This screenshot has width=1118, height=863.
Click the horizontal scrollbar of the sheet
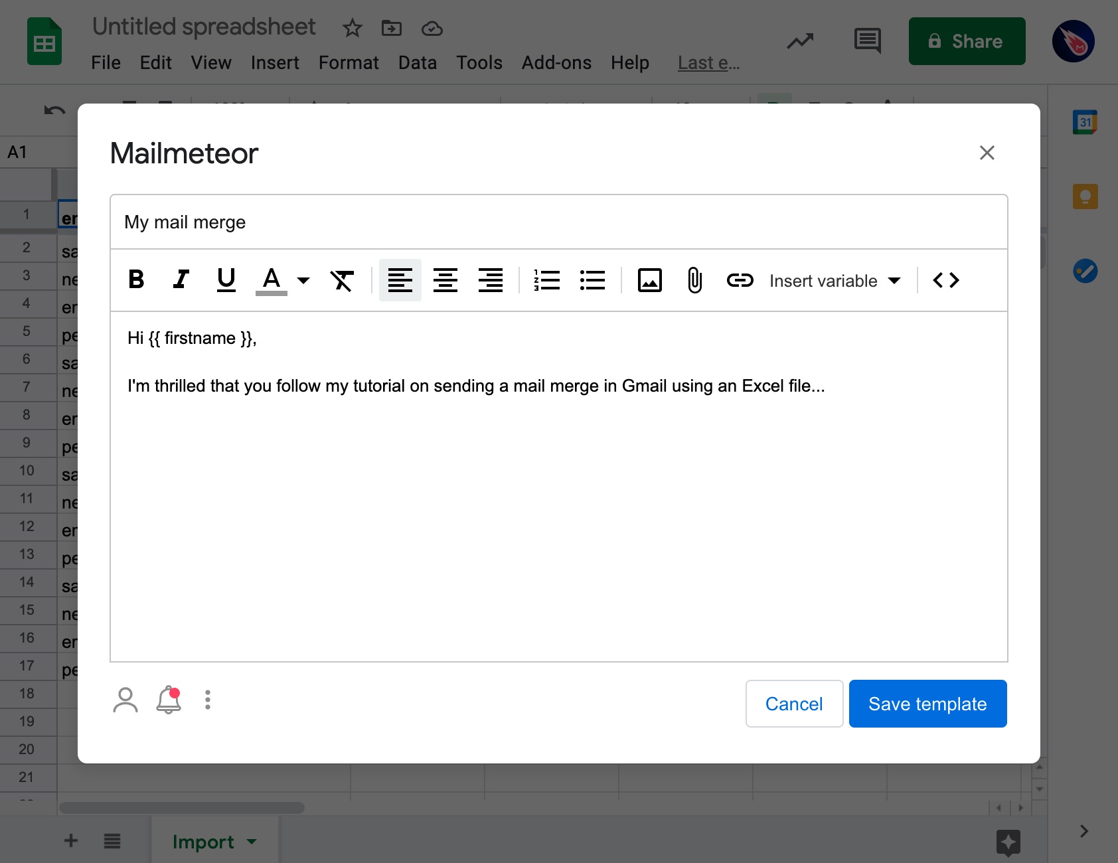[x=182, y=808]
